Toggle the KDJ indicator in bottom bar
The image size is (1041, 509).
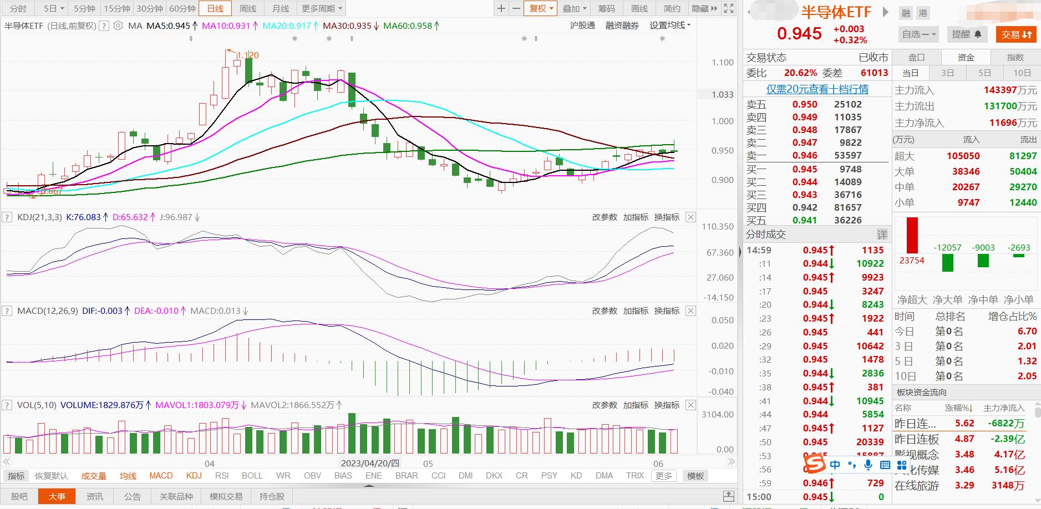click(x=194, y=476)
